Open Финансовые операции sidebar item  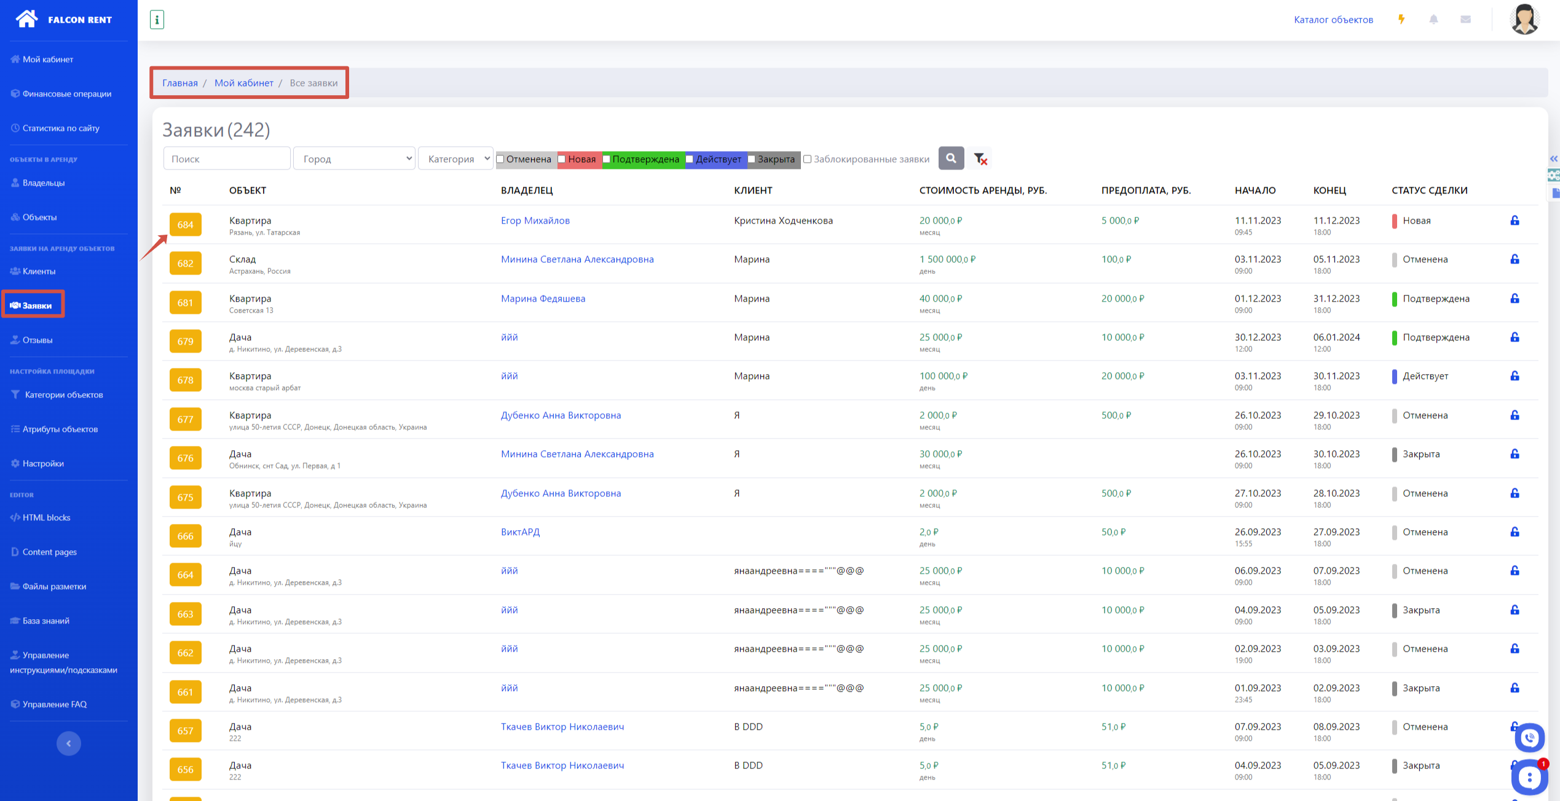click(x=66, y=93)
